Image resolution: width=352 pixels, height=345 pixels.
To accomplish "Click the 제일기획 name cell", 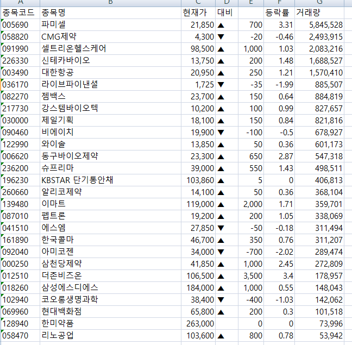I will pos(110,120).
